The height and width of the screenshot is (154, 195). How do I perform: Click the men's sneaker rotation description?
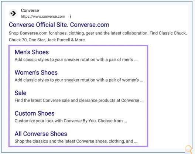76,60
